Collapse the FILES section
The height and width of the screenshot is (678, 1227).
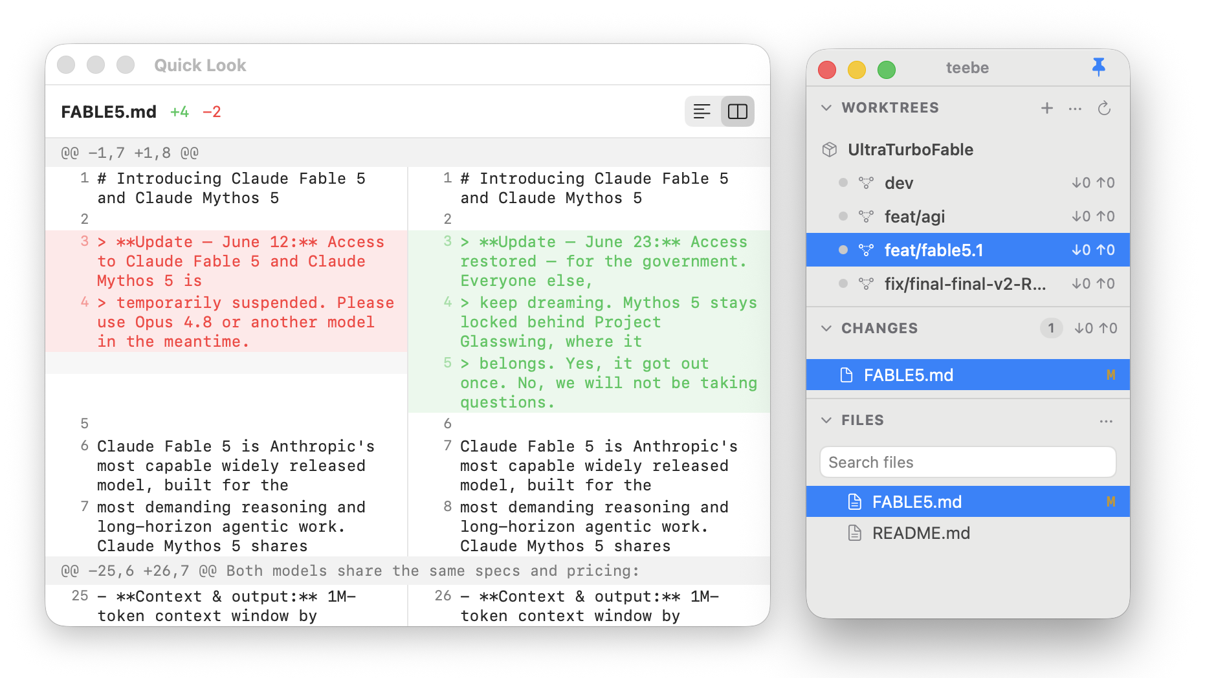point(826,420)
